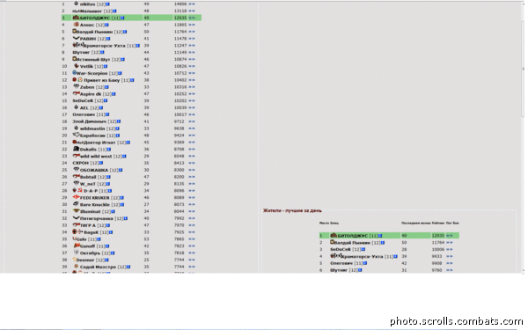Image resolution: width=528 pixels, height=330 pixels.
Task: Open info icon next to Привет из Баку
Action: tap(132, 80)
